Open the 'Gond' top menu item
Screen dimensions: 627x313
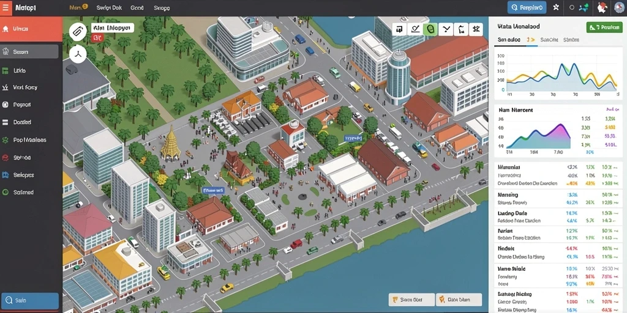coord(137,7)
